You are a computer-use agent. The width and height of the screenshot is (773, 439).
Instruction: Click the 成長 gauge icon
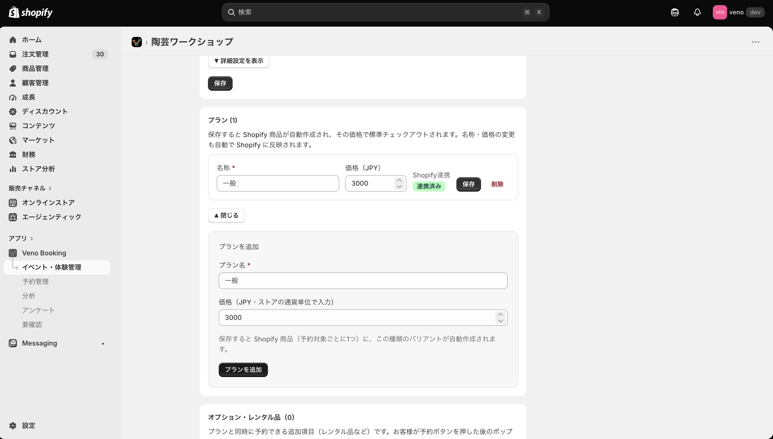pos(13,97)
